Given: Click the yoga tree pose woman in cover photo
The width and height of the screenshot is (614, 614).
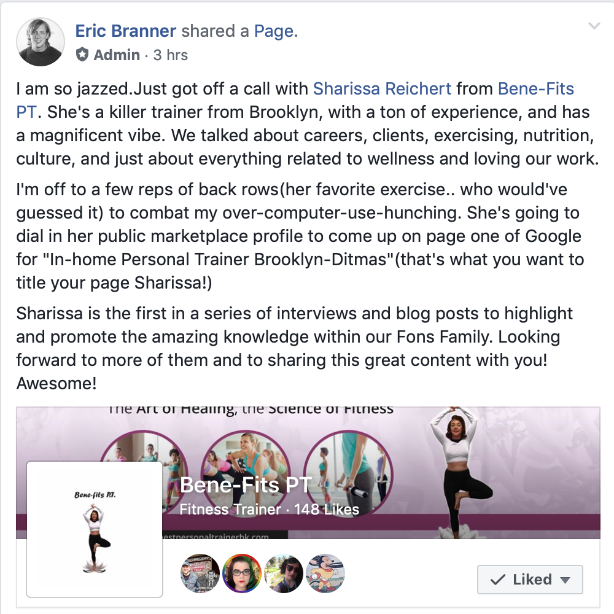Looking at the screenshot, I should click(459, 473).
